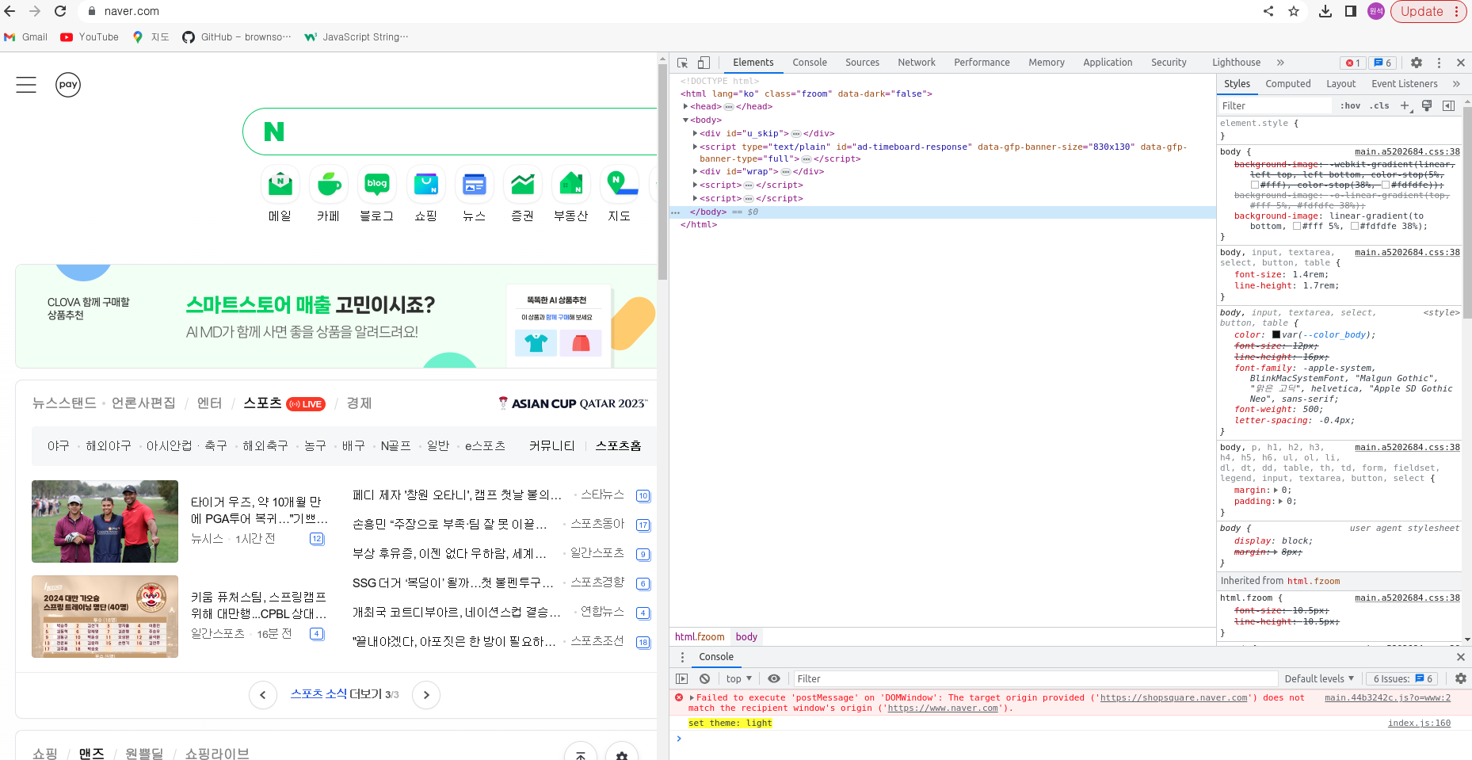Open the 6 Issues button in the console
1472x760 pixels.
[x=1403, y=678]
